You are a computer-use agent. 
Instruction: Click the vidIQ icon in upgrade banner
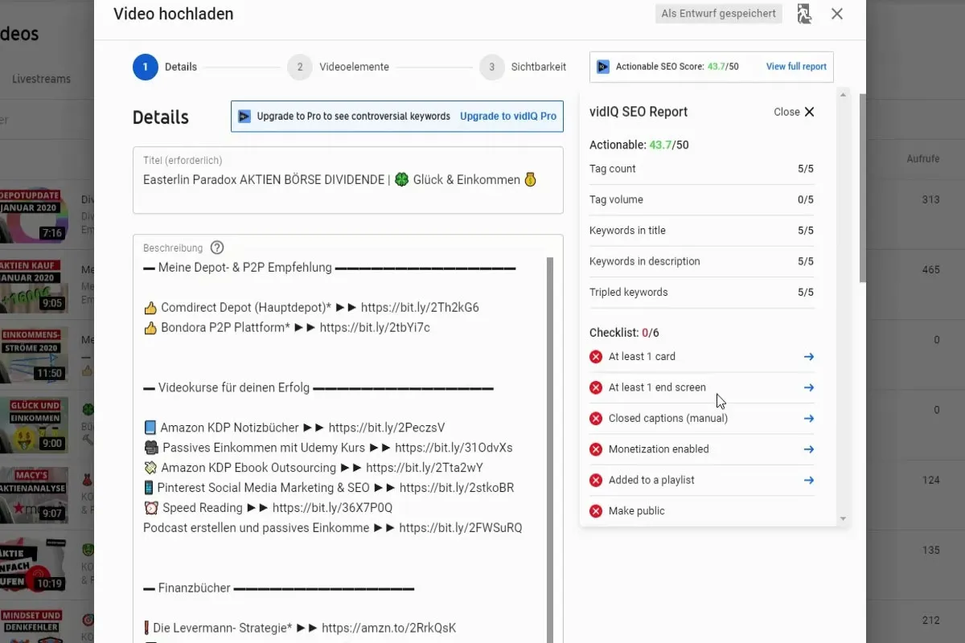244,116
